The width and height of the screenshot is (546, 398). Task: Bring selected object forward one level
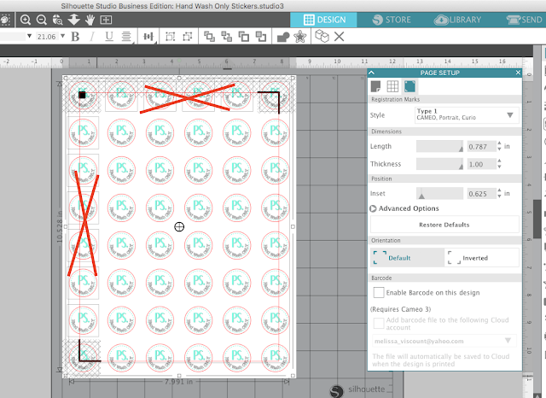pos(227,37)
